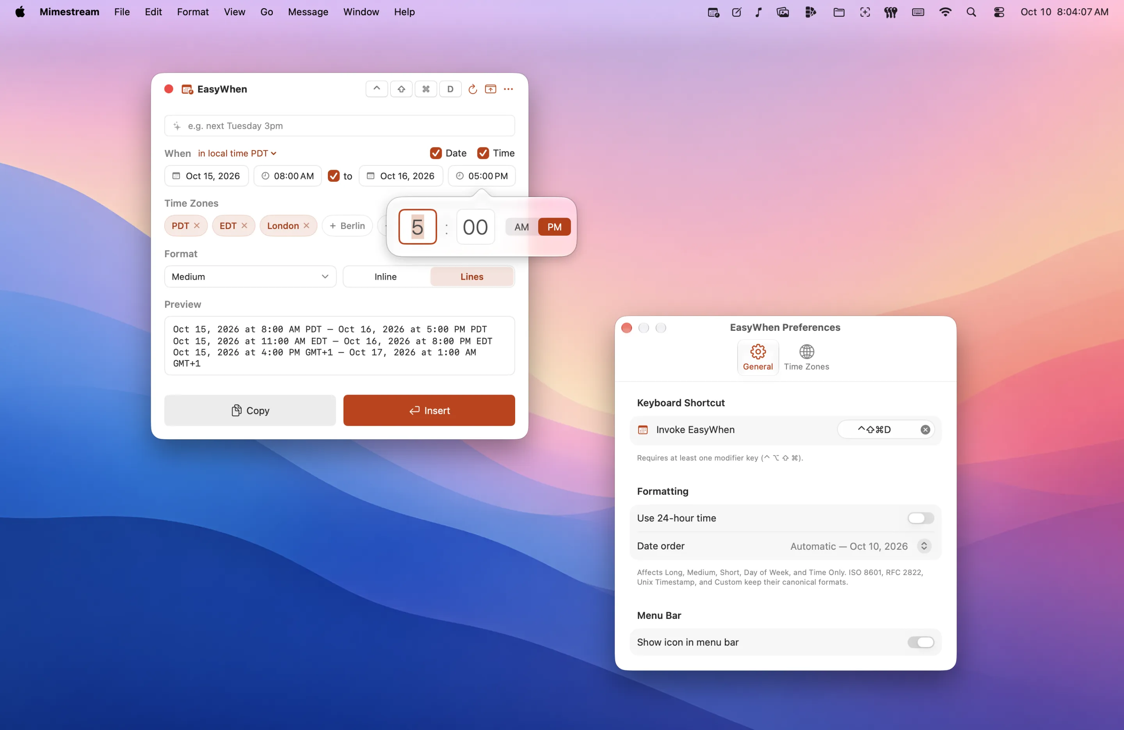Select PM in the time picker
This screenshot has height=730, width=1124.
555,227
